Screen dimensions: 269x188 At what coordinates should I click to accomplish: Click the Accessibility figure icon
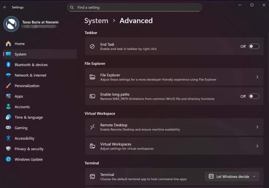[8, 138]
